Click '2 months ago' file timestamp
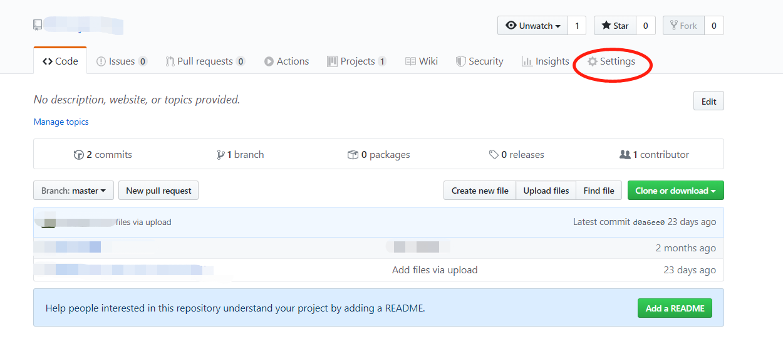The height and width of the screenshot is (351, 783). [x=686, y=248]
